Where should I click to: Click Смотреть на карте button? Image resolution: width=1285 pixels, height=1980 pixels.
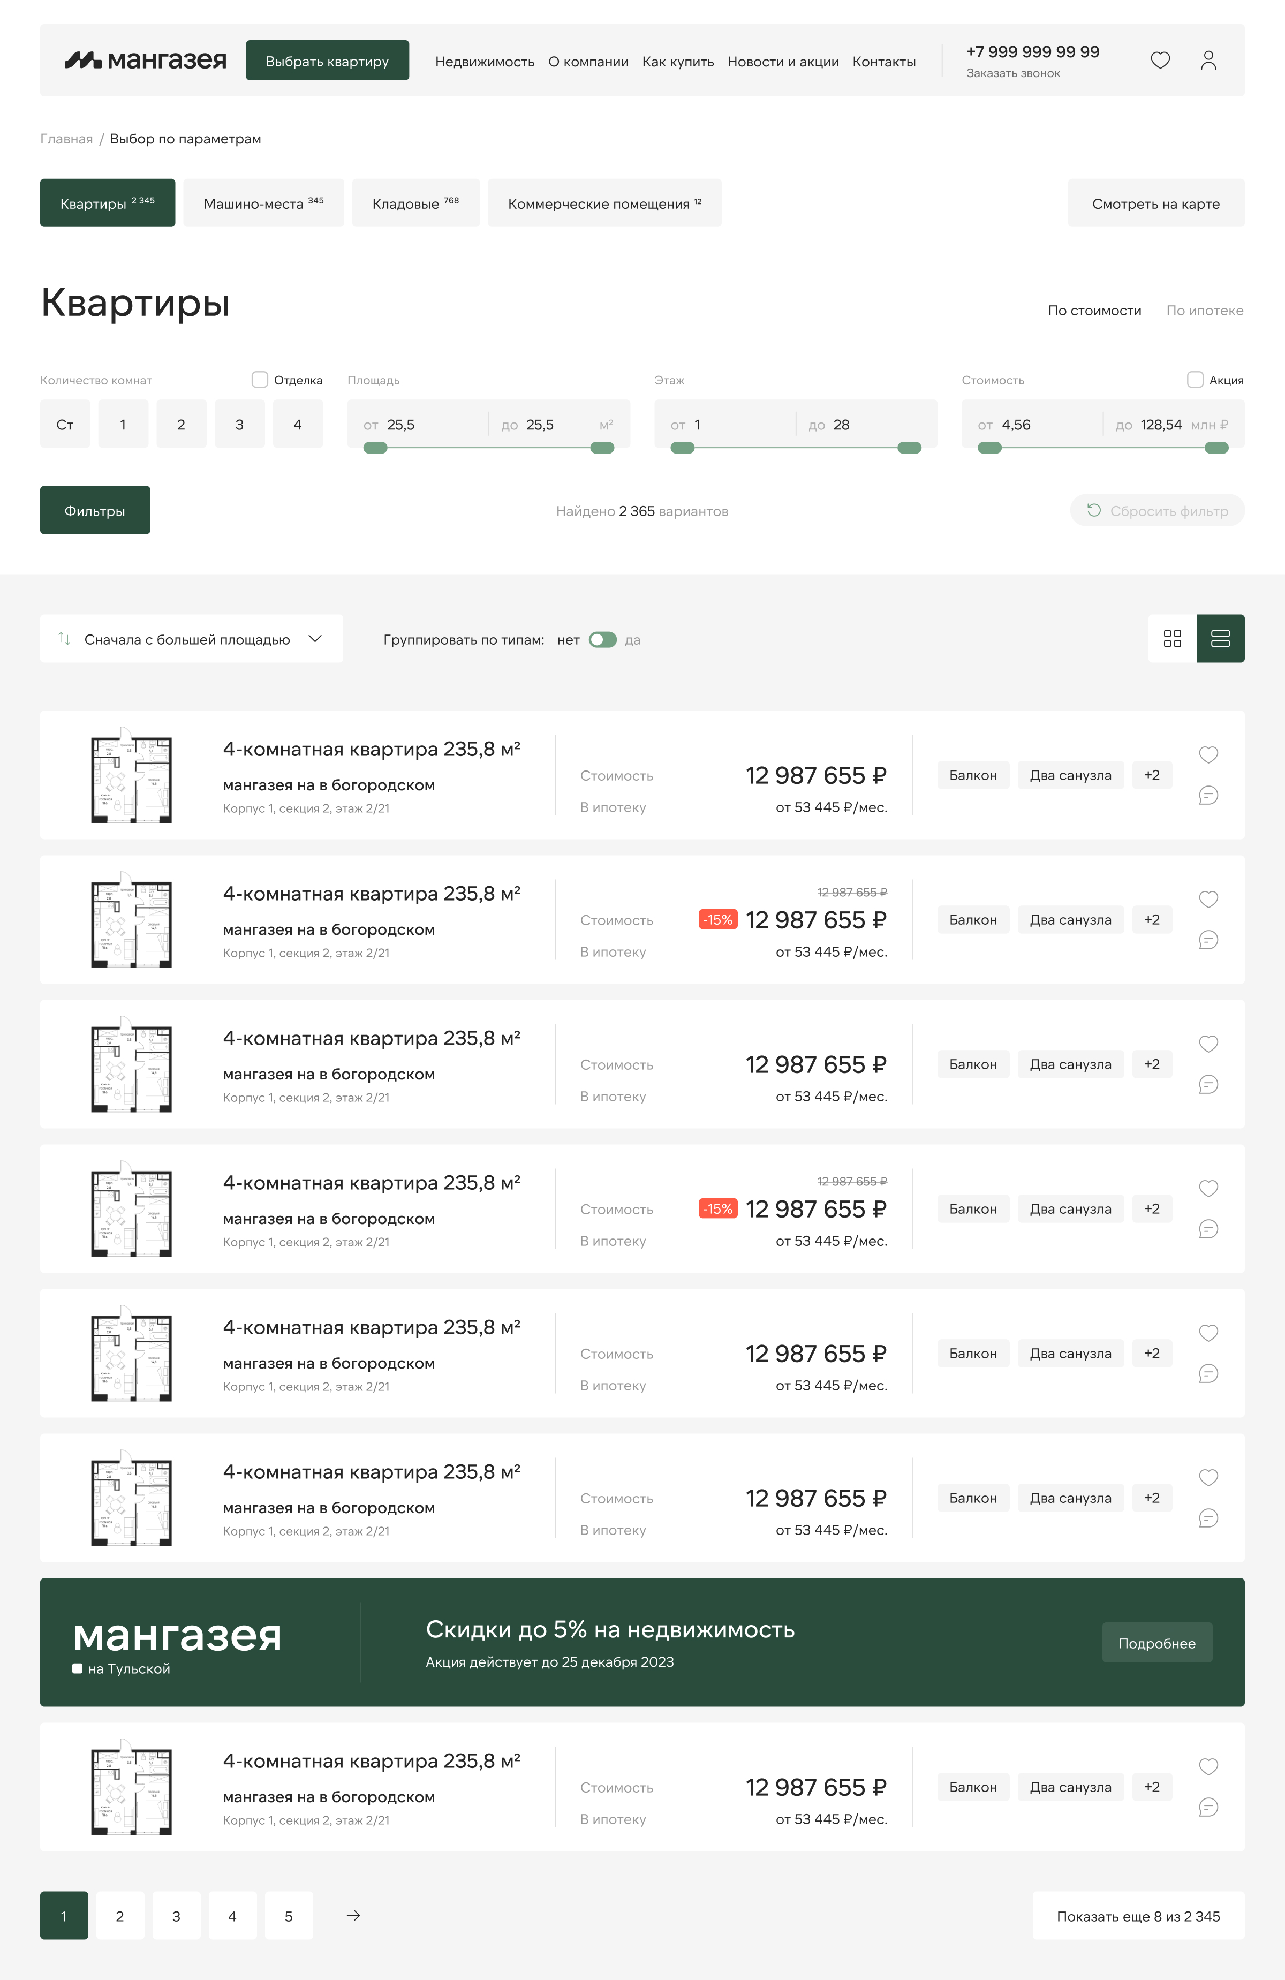pyautogui.click(x=1155, y=203)
